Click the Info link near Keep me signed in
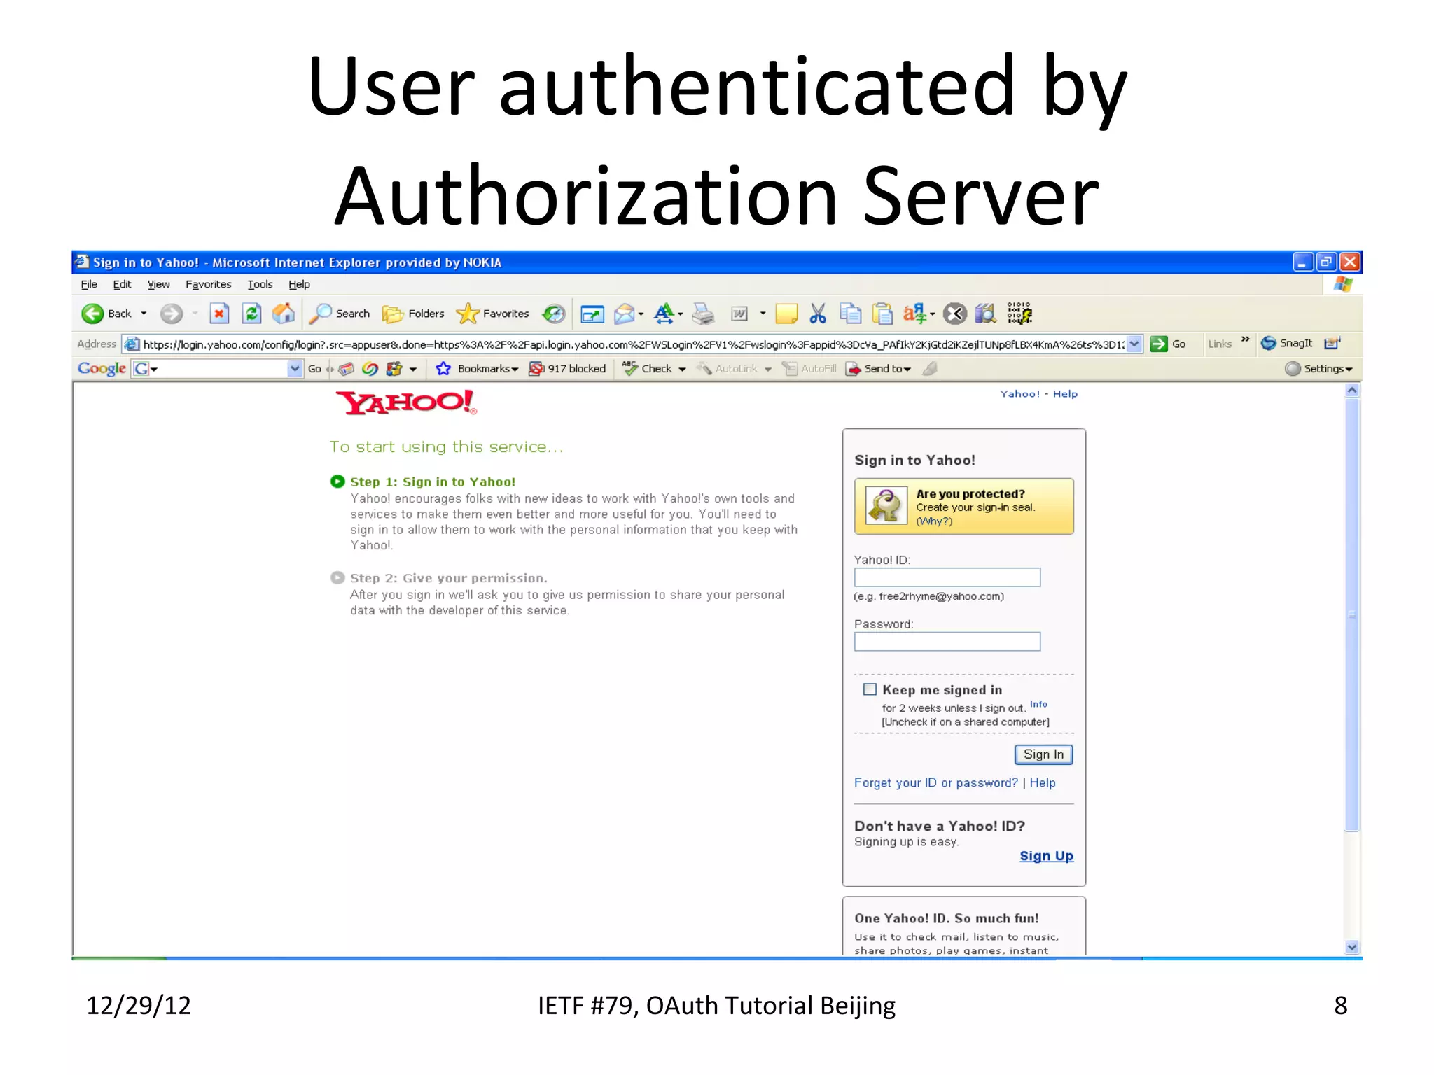Screen dimensions: 1434x1075 coord(1038,704)
